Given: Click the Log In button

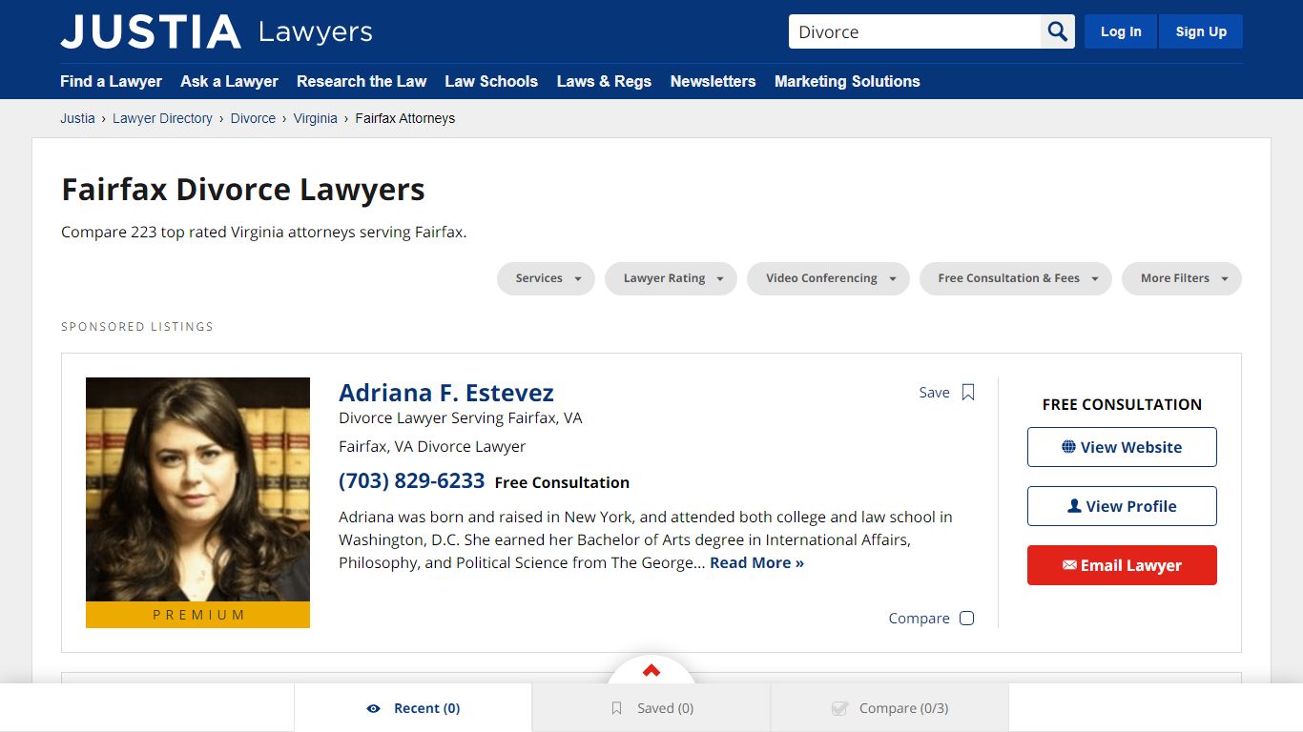Looking at the screenshot, I should tap(1121, 31).
